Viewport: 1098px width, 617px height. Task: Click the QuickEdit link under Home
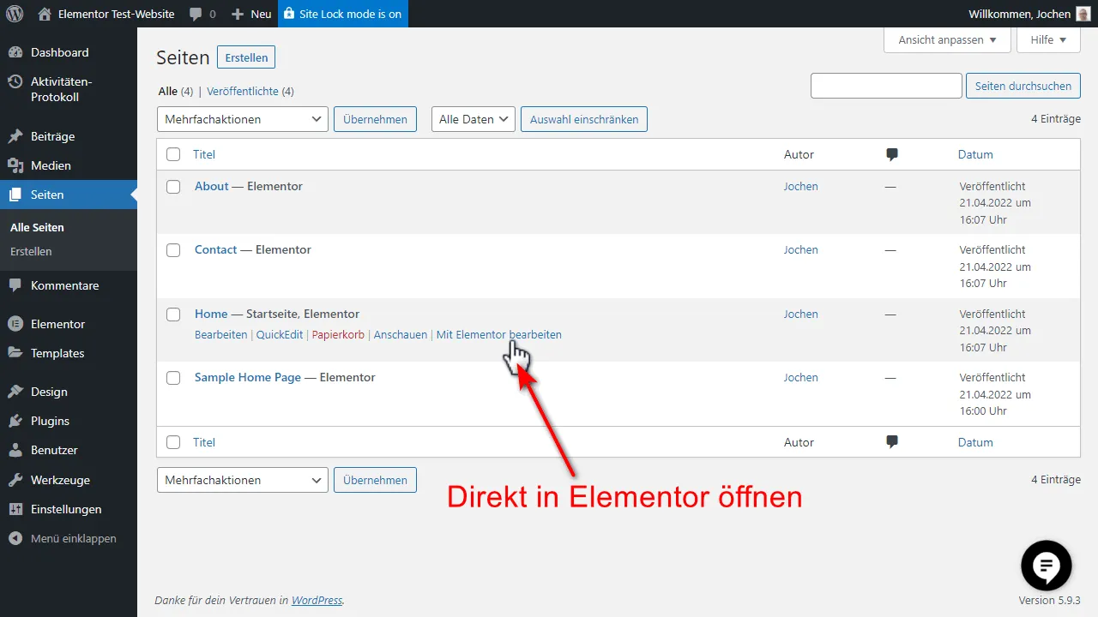pyautogui.click(x=280, y=335)
